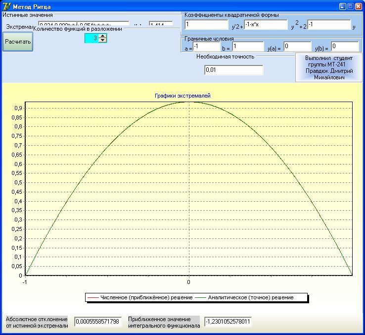The image size is (365, 335).
Task: Click the Количество функций в разложении label
Action: (x=78, y=29)
